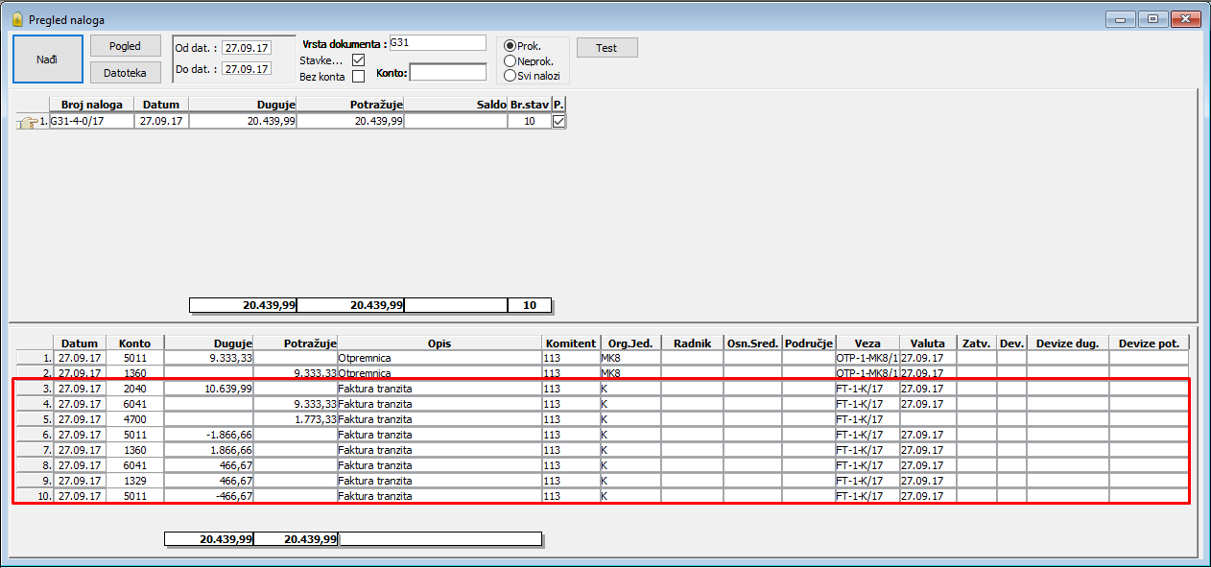Click the pointing hand row indicator icon
Screen dimensions: 1211x568
point(27,122)
